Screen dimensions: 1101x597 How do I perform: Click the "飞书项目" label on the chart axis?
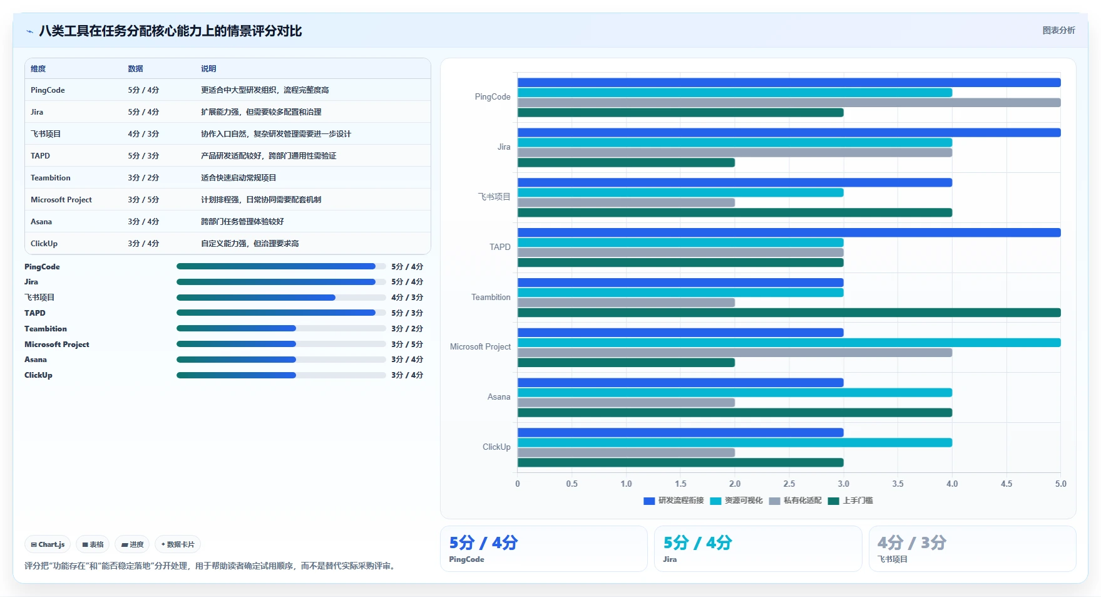[x=494, y=197]
